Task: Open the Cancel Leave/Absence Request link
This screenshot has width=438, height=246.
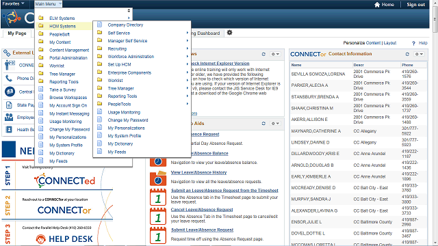Action: pyautogui.click(x=202, y=210)
